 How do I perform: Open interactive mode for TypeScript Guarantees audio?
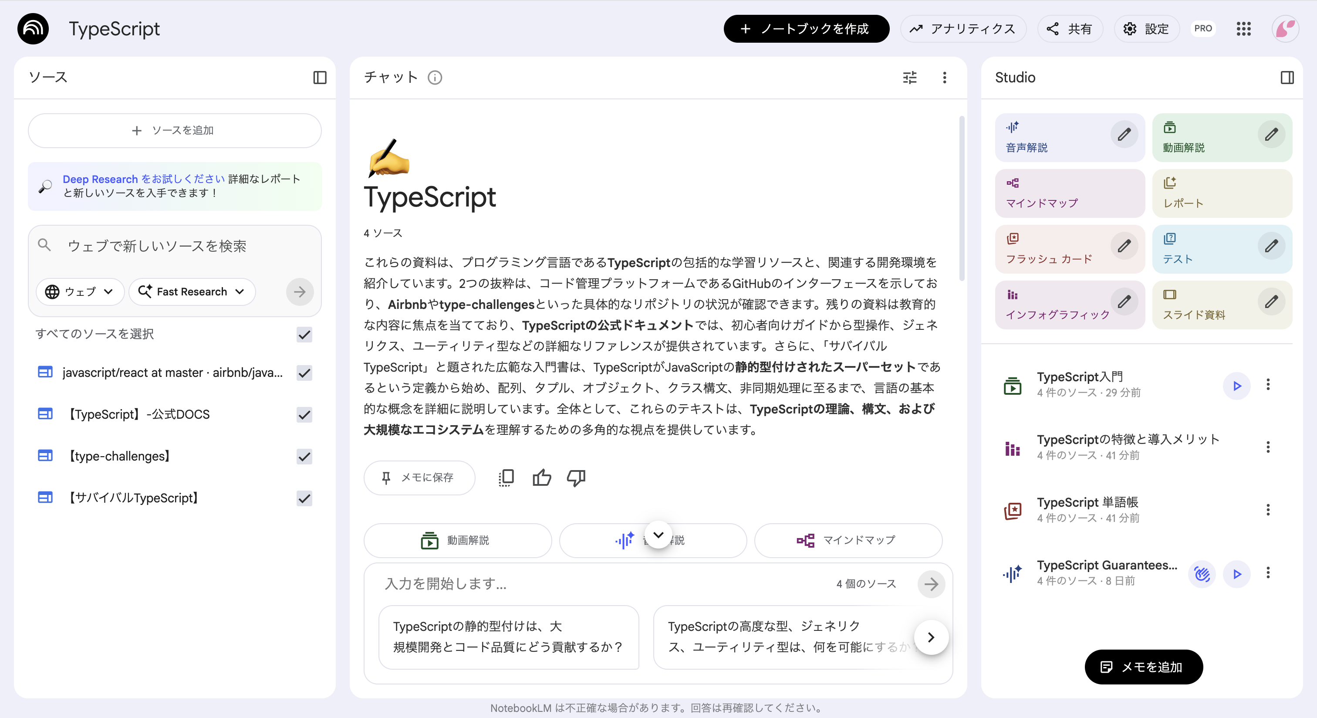click(x=1202, y=574)
